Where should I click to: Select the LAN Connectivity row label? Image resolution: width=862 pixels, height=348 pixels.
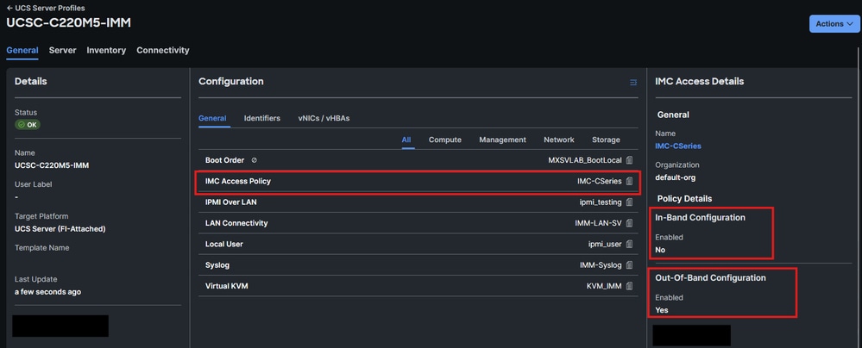coord(236,223)
